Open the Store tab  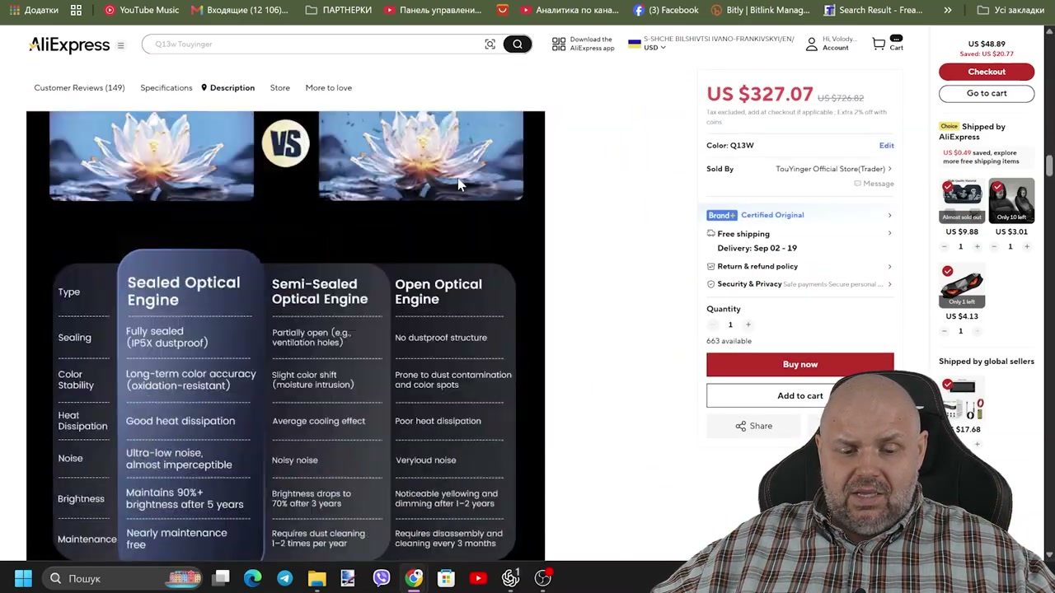pyautogui.click(x=279, y=87)
